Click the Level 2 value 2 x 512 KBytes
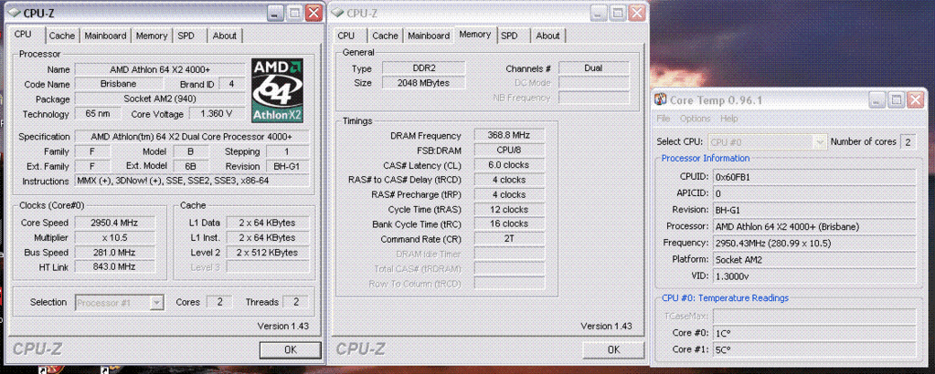The image size is (935, 374). 267,253
